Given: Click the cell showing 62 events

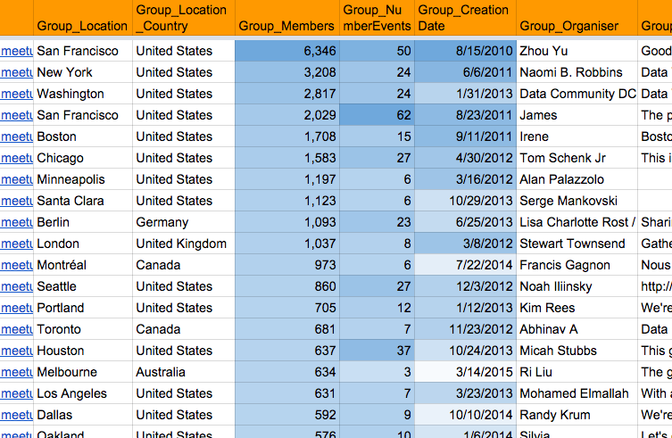Looking at the screenshot, I should tap(377, 115).
